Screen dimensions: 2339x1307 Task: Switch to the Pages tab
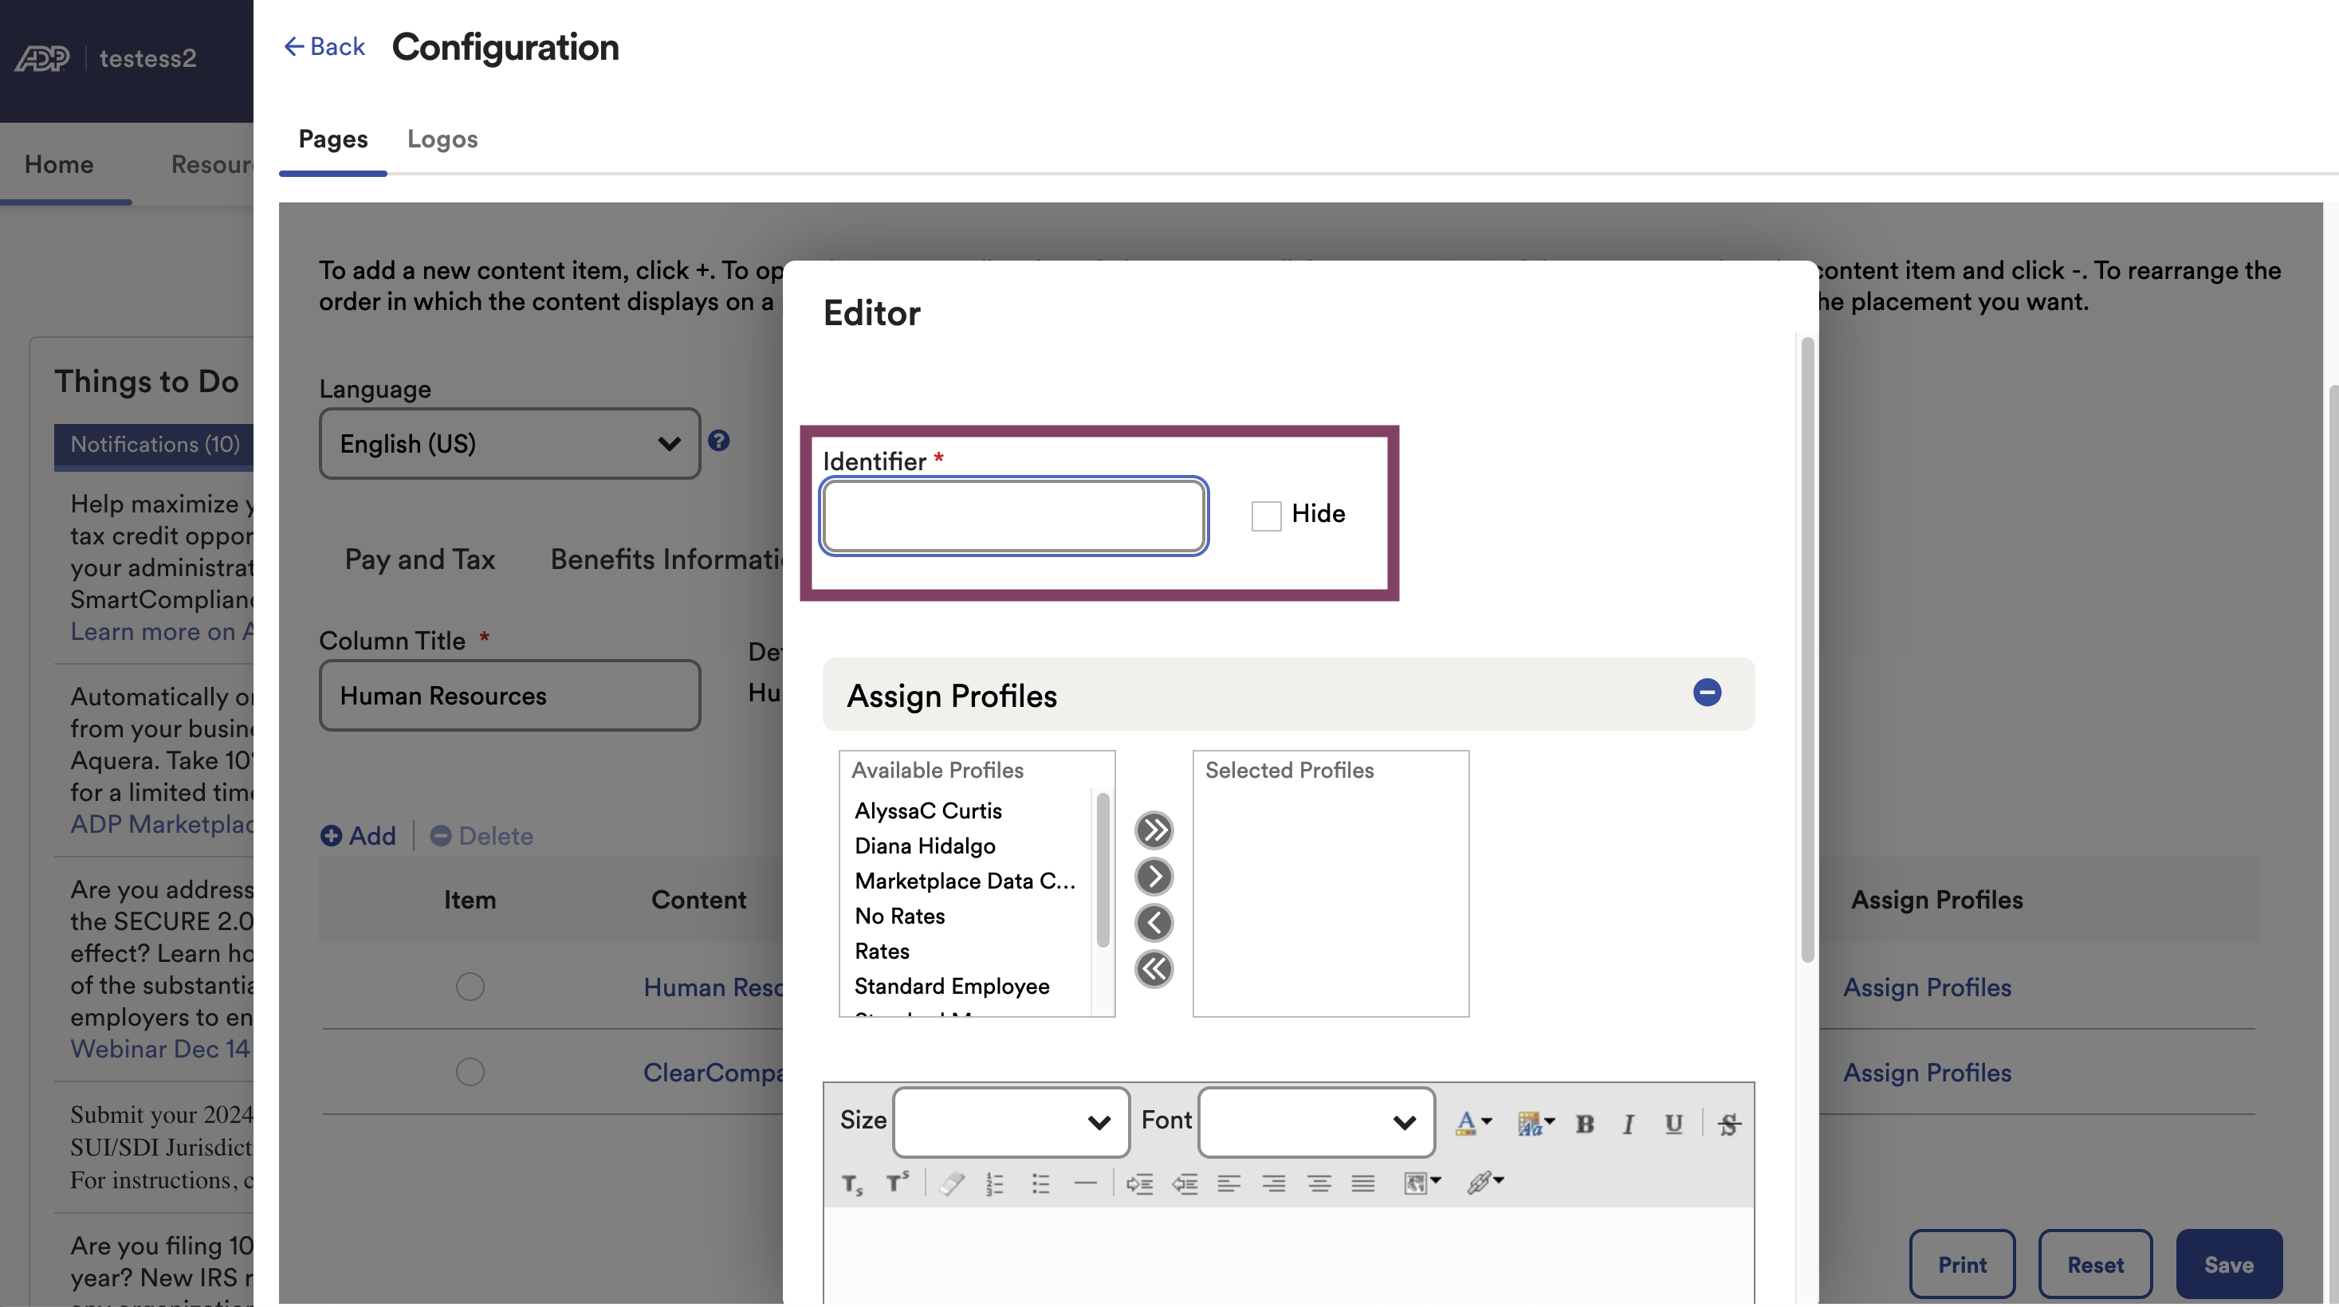(333, 139)
